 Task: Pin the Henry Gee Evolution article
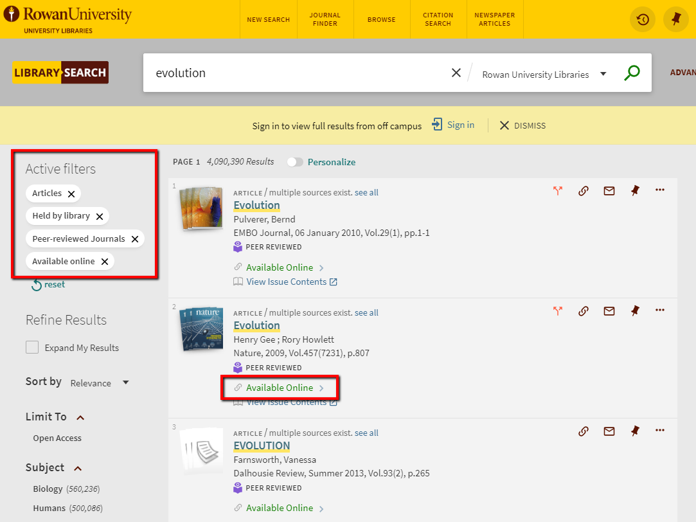click(635, 310)
